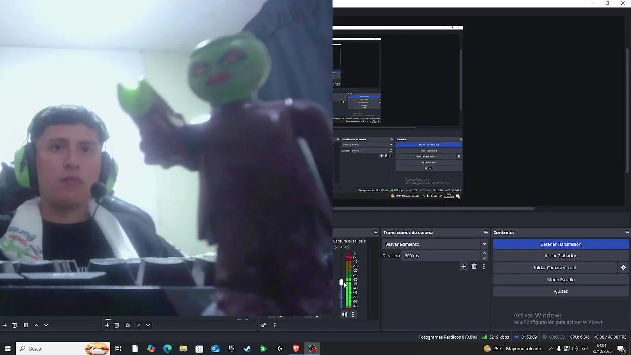The width and height of the screenshot is (631, 355).
Task: Open the Windows Start menu
Action: pos(8,349)
